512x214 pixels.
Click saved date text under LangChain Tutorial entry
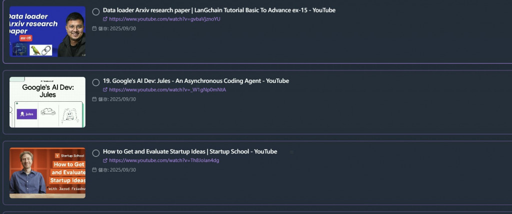[117, 28]
